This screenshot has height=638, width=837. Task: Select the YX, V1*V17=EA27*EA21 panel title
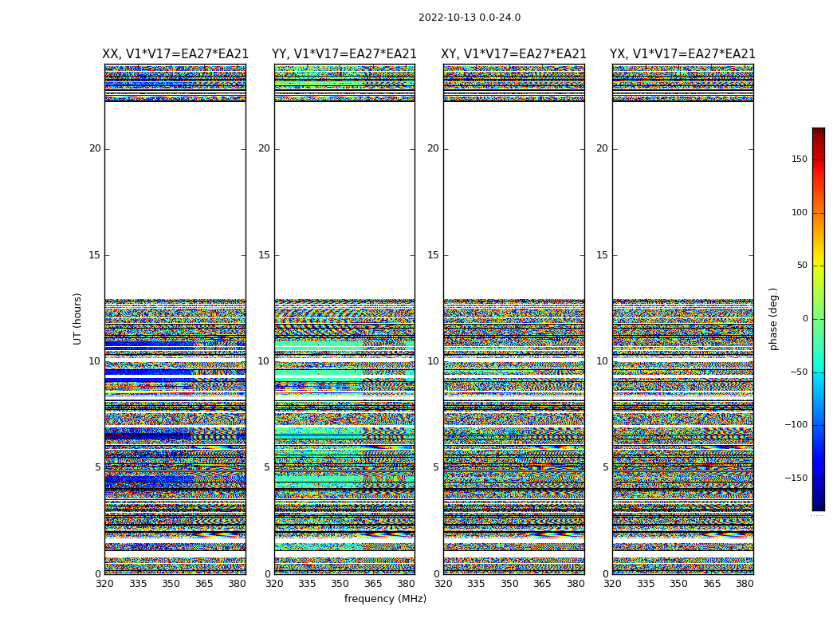point(682,54)
